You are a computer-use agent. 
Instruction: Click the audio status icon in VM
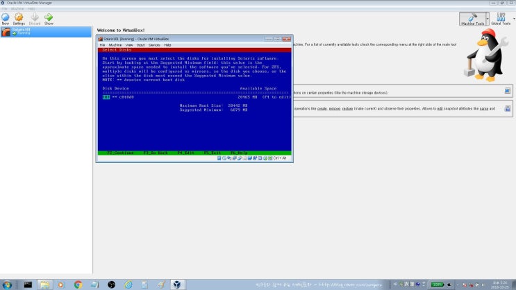[x=229, y=158]
